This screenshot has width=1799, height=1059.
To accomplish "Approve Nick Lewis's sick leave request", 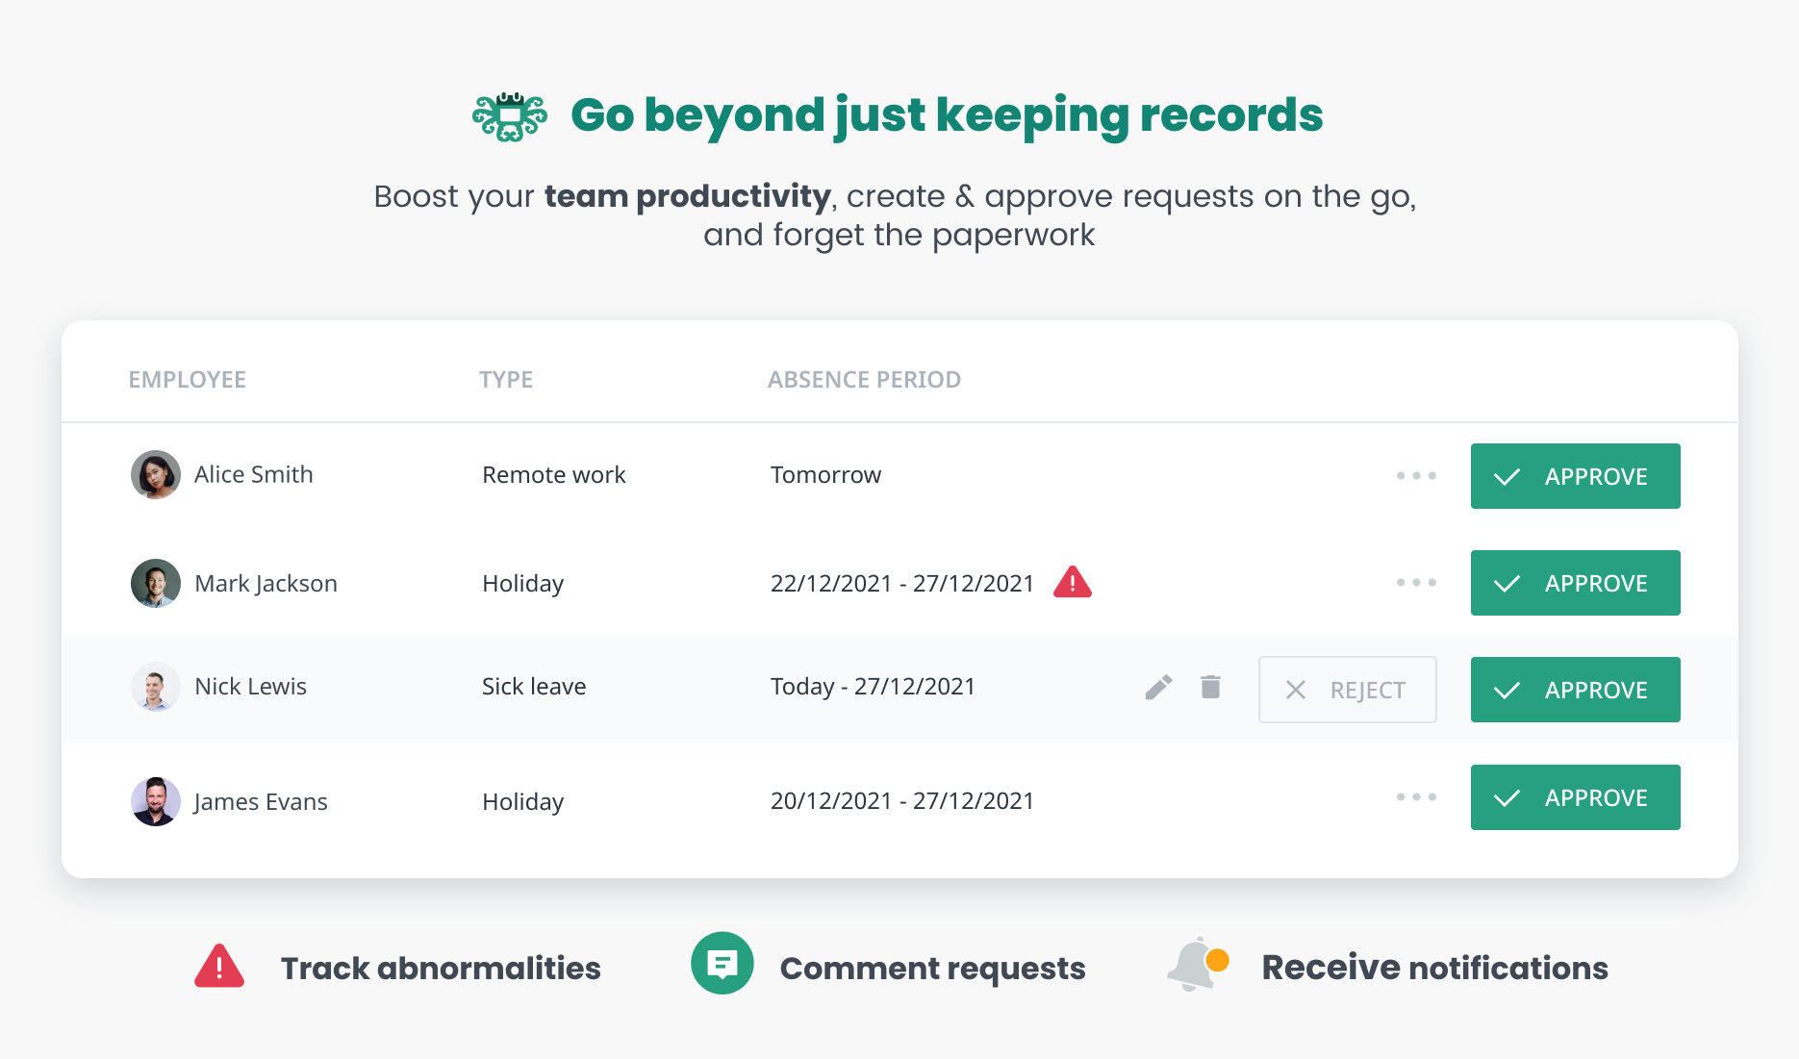I will pos(1575,690).
